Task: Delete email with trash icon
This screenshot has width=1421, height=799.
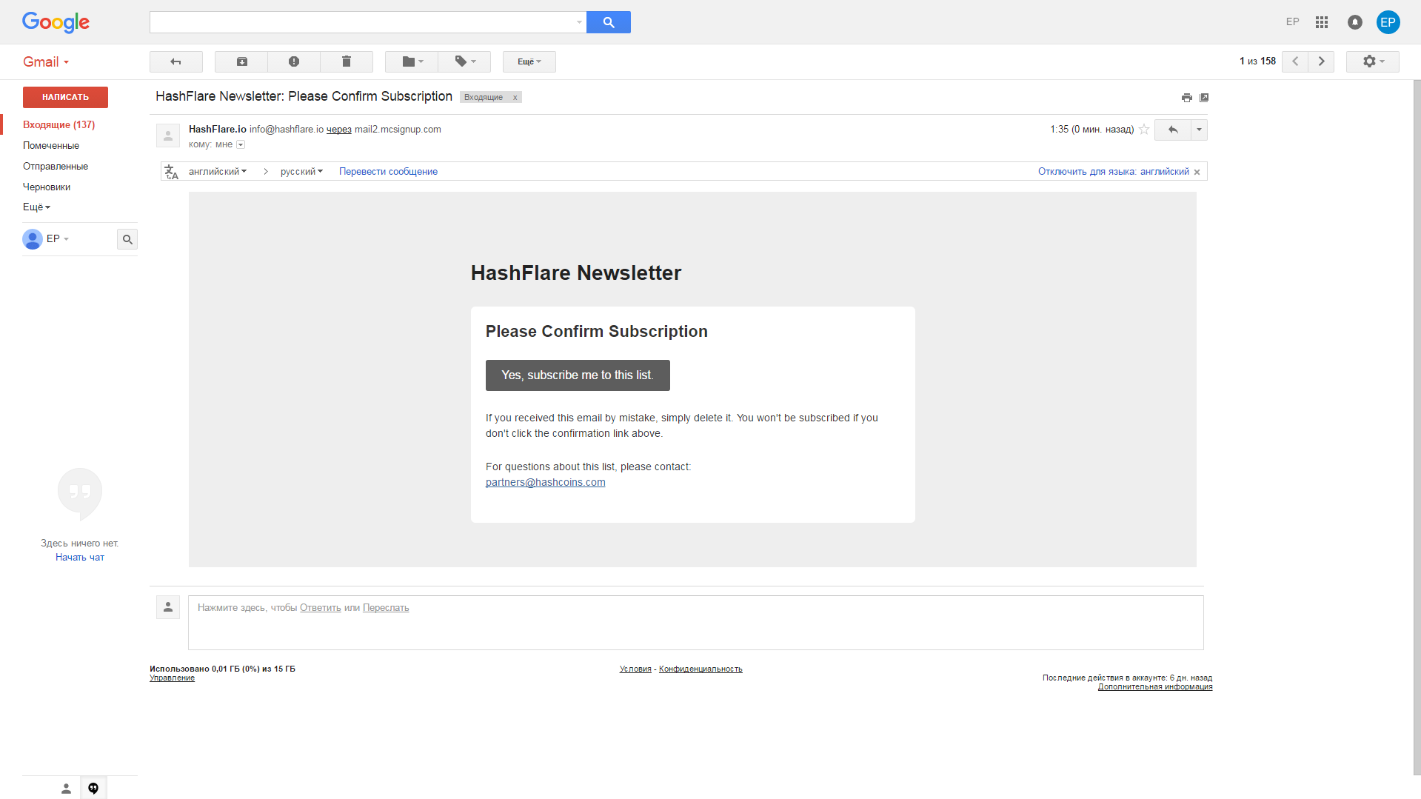Action: pos(347,61)
